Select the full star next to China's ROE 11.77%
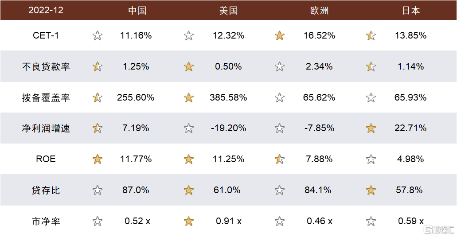Viewport: 457px width, 237px height. tap(98, 159)
